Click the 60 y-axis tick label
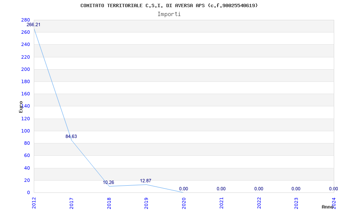Screen dimensions: 338x211 click(27, 156)
